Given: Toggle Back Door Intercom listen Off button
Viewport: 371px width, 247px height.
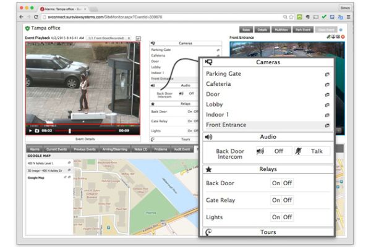Looking at the screenshot, I should click(x=274, y=151).
